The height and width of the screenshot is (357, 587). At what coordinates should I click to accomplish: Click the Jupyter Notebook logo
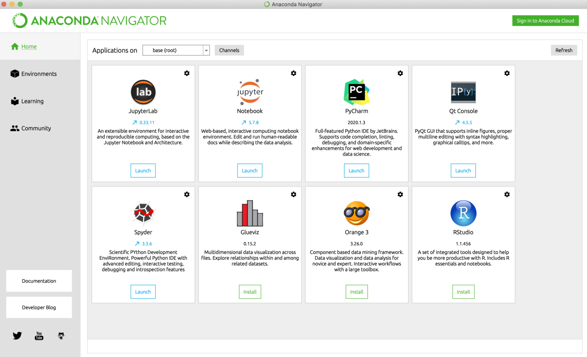coord(250,92)
